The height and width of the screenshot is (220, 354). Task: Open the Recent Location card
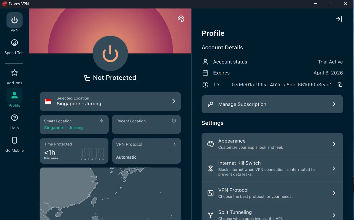pyautogui.click(x=147, y=124)
